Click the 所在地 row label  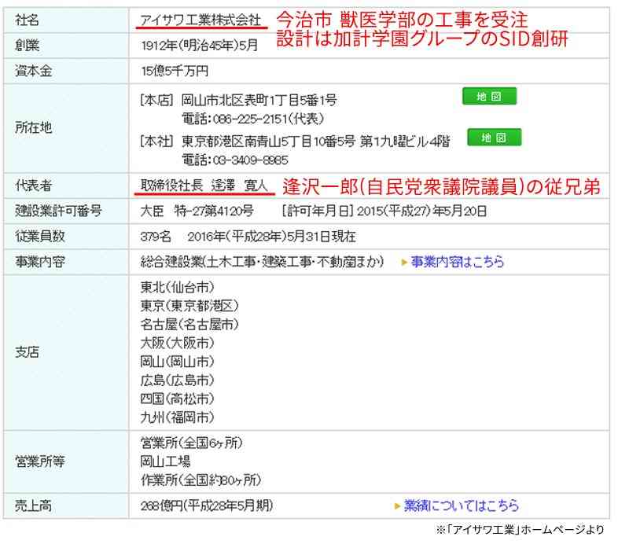pyautogui.click(x=33, y=127)
